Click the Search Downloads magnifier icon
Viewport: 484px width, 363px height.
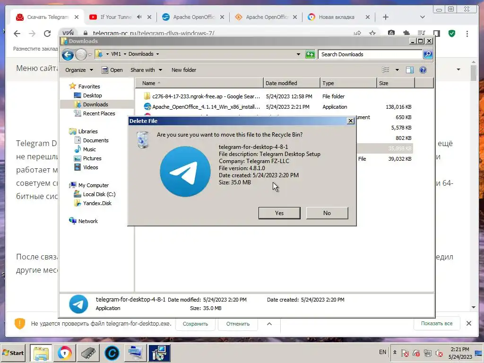(x=427, y=54)
